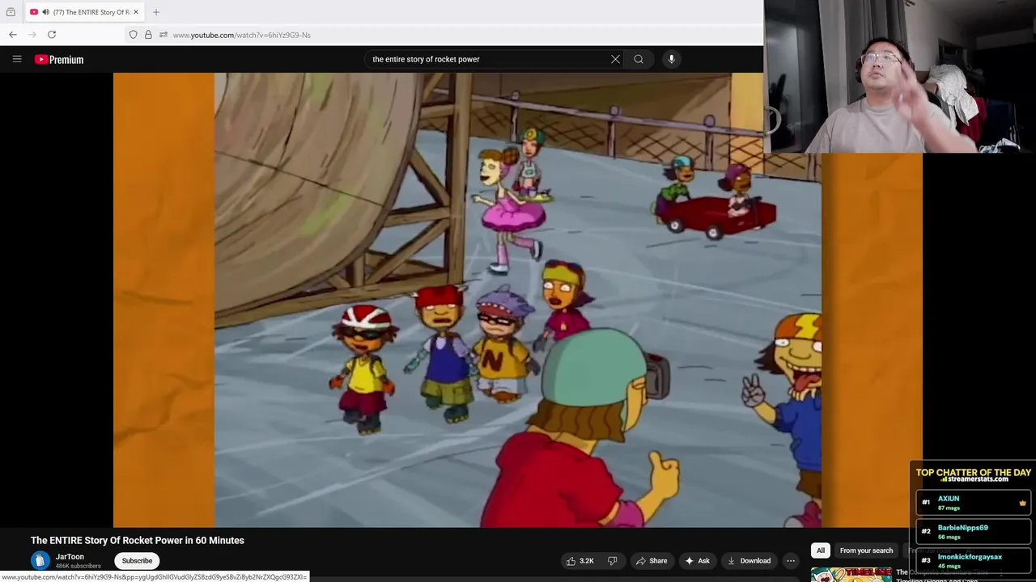Go forward to the next page
This screenshot has height=582, width=1036.
click(32, 35)
